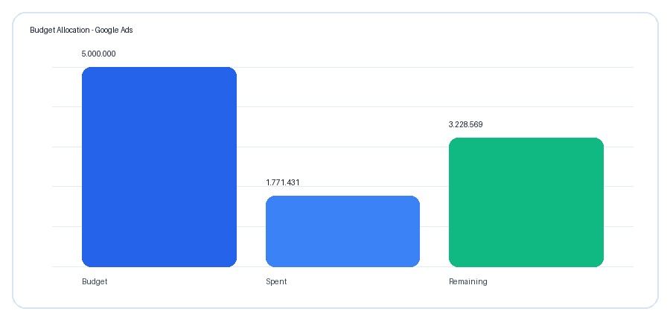Click the rounded top edge of Spent bar
The image size is (670, 320).
click(342, 197)
